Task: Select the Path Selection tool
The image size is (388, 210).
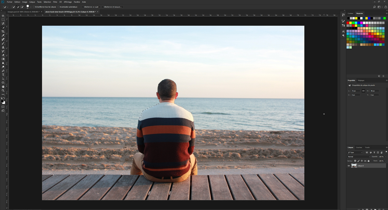Action: [3, 79]
